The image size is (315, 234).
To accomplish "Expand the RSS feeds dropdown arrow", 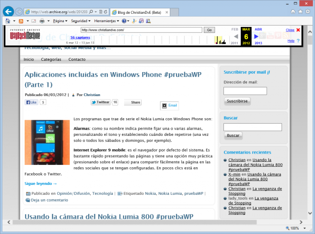I will pos(28,21).
